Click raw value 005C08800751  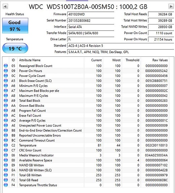pyautogui.click(x=156, y=81)
